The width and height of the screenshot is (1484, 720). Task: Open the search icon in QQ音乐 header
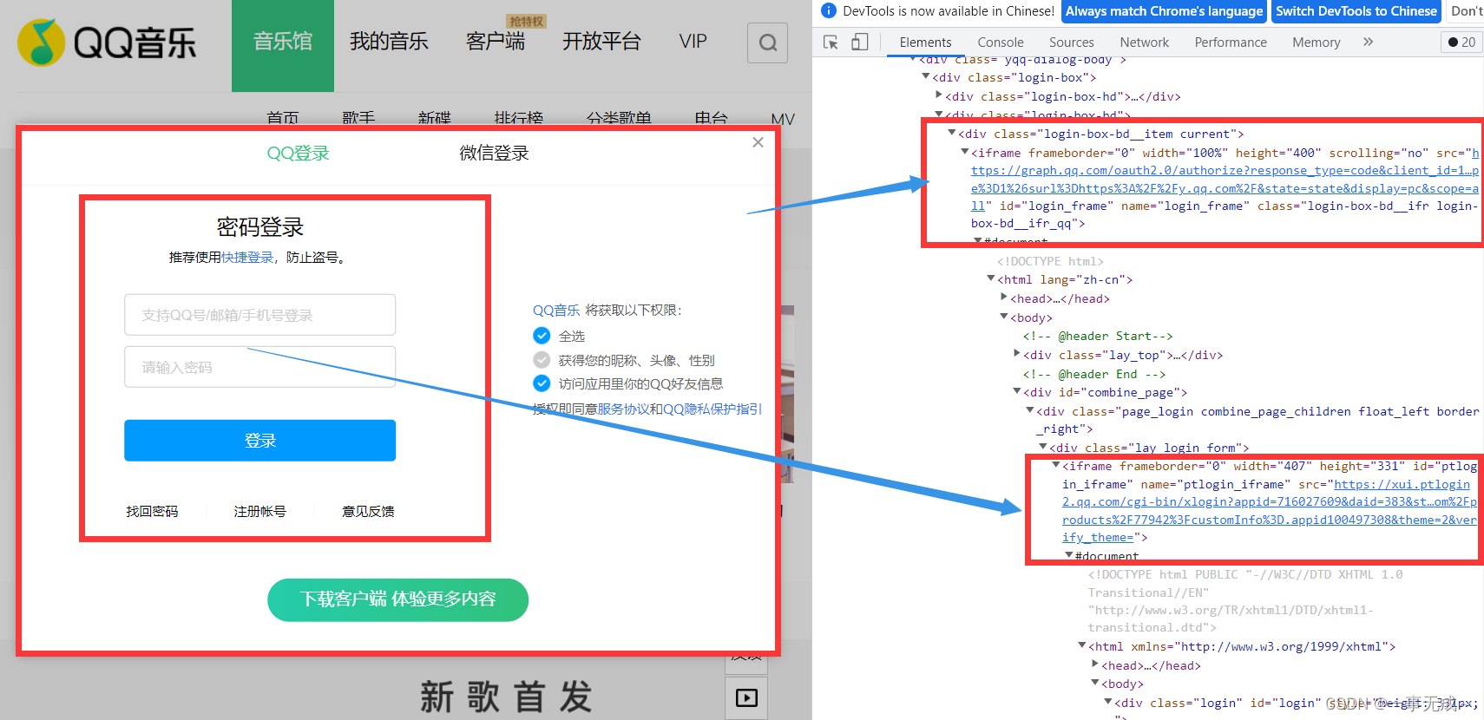768,43
